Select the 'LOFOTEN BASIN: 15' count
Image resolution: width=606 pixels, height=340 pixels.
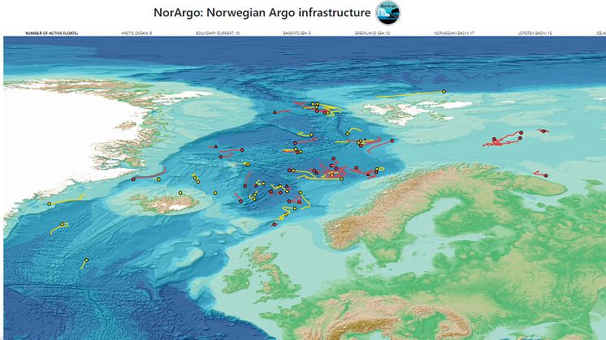pos(535,33)
